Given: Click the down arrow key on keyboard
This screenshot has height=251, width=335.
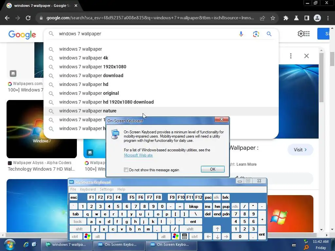Looking at the screenshot, I should (217, 237).
